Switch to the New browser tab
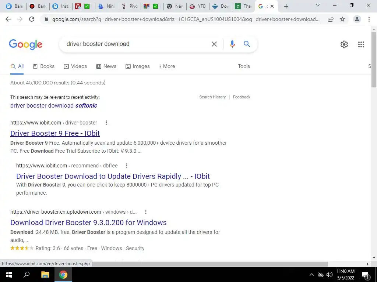 click(175, 6)
